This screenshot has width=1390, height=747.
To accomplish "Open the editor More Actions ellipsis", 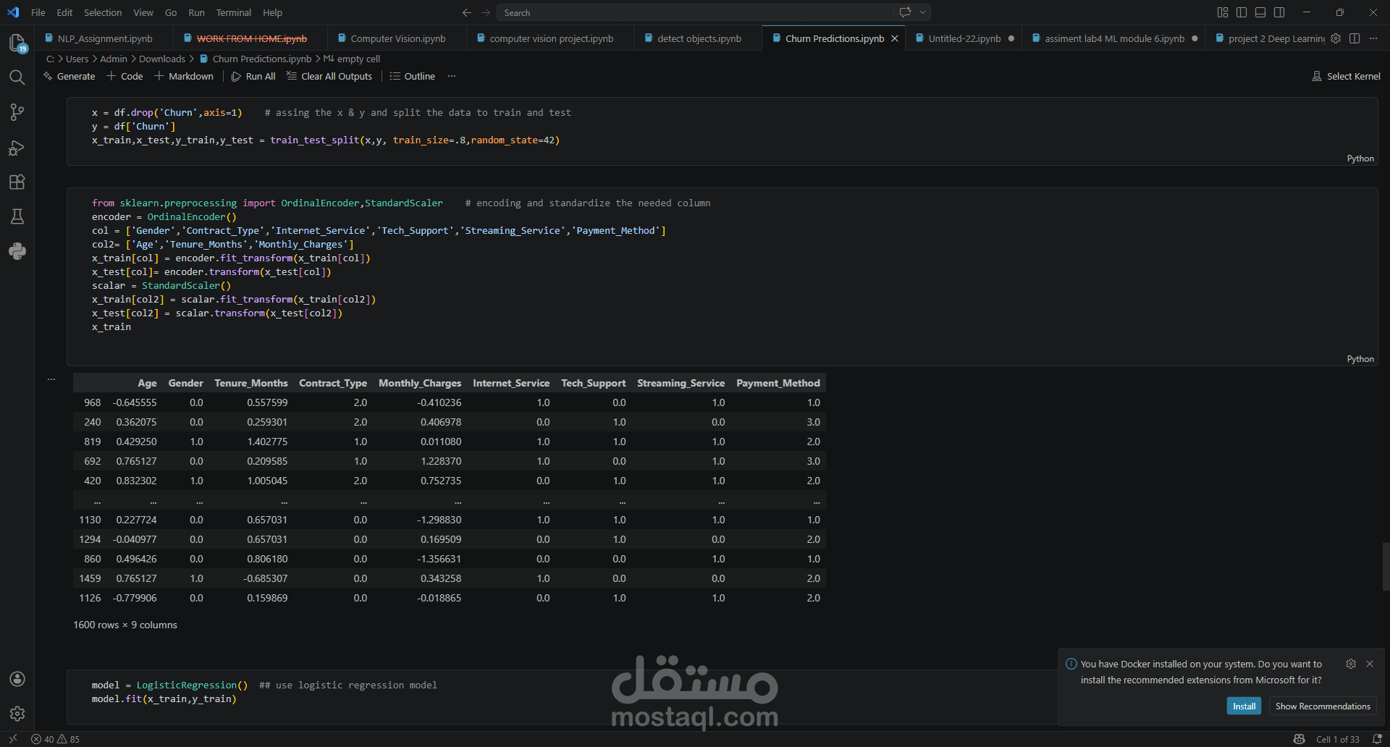I will pos(1373,38).
